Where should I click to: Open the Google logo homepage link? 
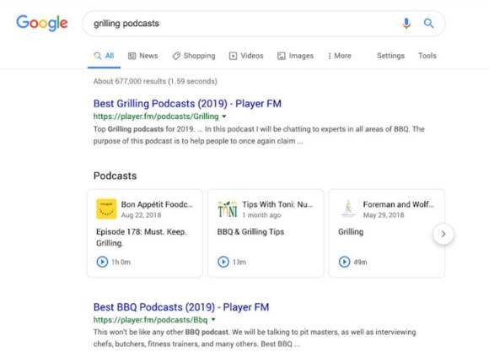click(x=42, y=23)
